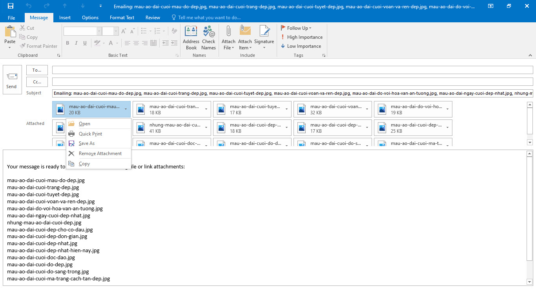Image resolution: width=536 pixels, height=289 pixels.
Task: Choose Open in attachment context menu
Action: [x=98, y=124]
